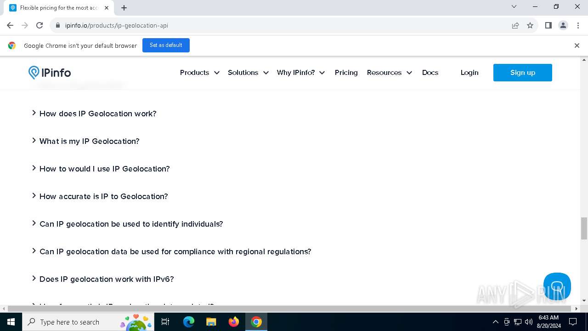Image resolution: width=588 pixels, height=331 pixels.
Task: Open the Chrome three-dot menu
Action: point(578,25)
